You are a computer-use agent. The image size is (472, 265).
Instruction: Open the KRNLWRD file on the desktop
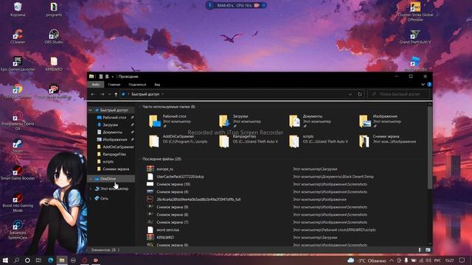pyautogui.click(x=54, y=63)
